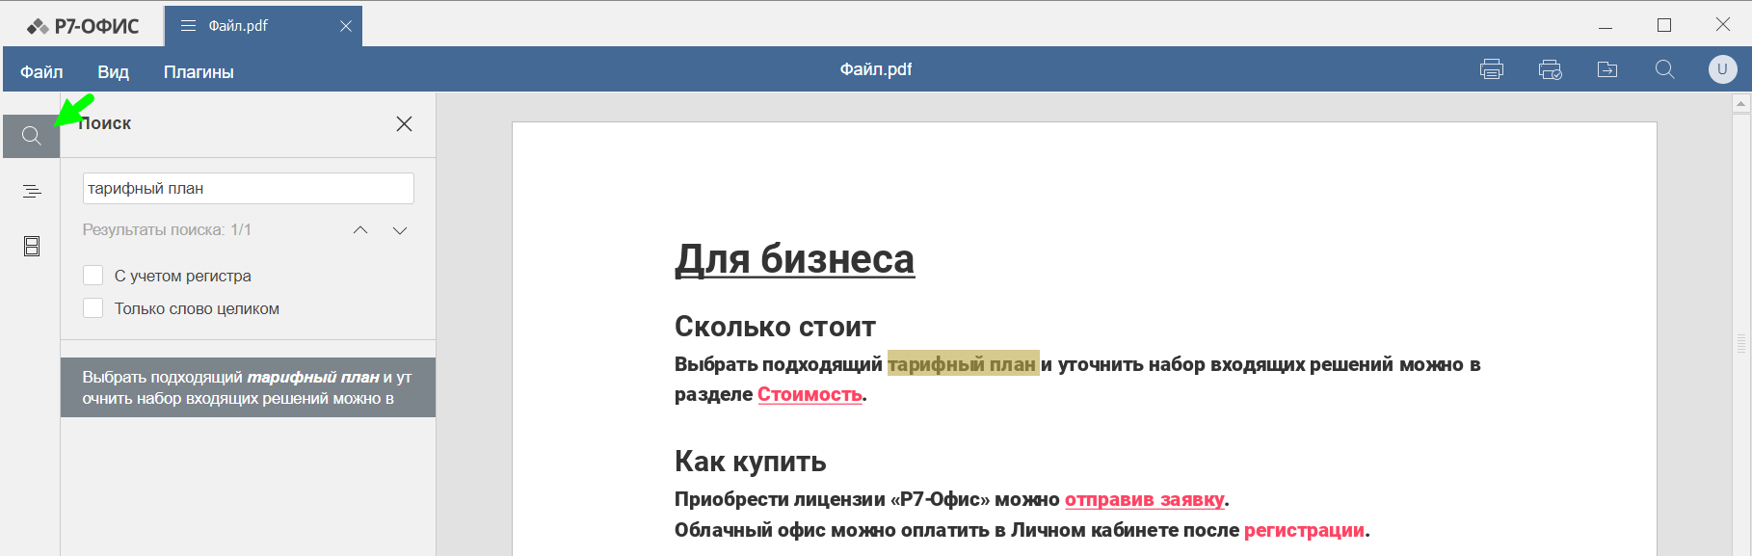Select the found search result entry

click(x=248, y=387)
